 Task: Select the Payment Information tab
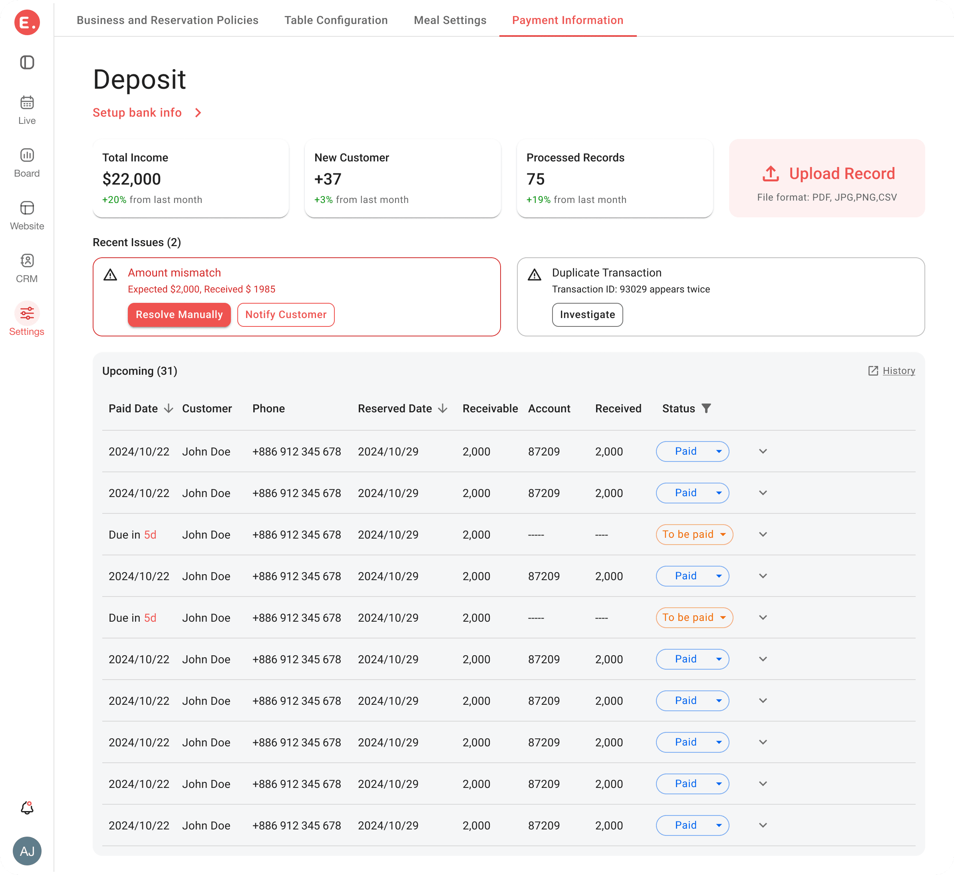568,20
